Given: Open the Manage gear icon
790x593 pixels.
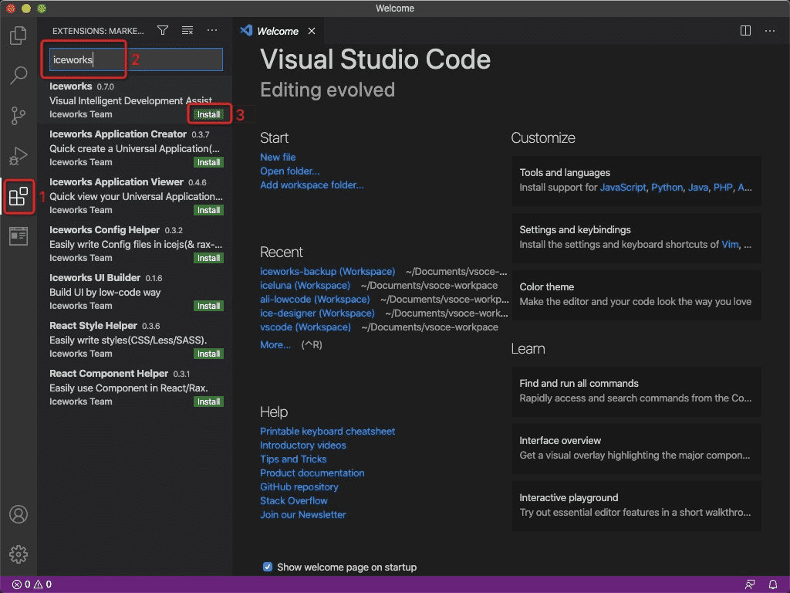Looking at the screenshot, I should click(19, 554).
